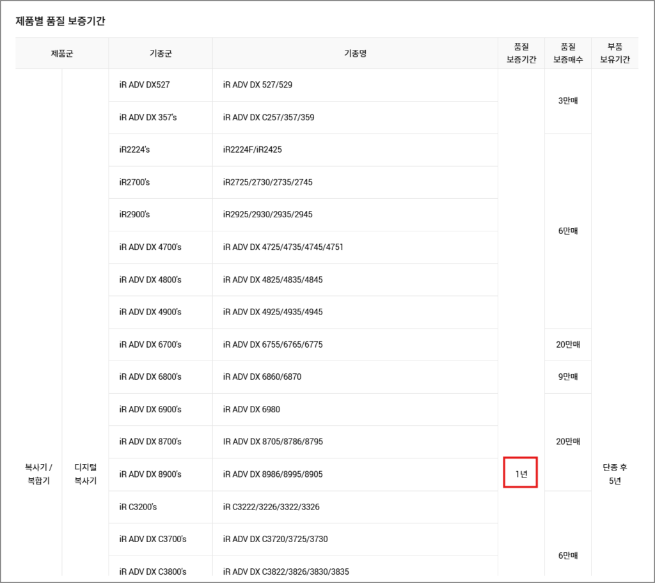This screenshot has width=655, height=583.
Task: Click the title '제품별 품질 보증기간'
Action: (60, 21)
